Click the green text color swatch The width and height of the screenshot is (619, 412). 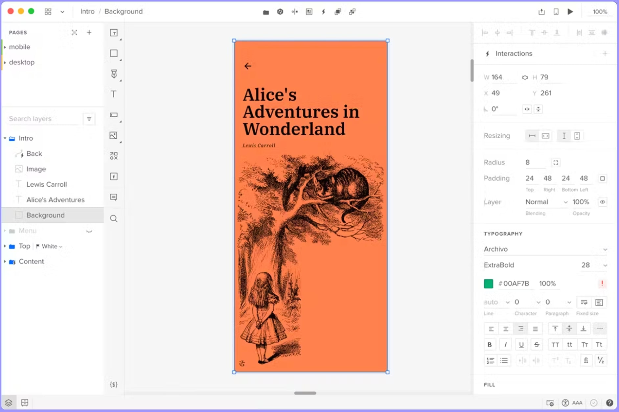[x=489, y=284]
